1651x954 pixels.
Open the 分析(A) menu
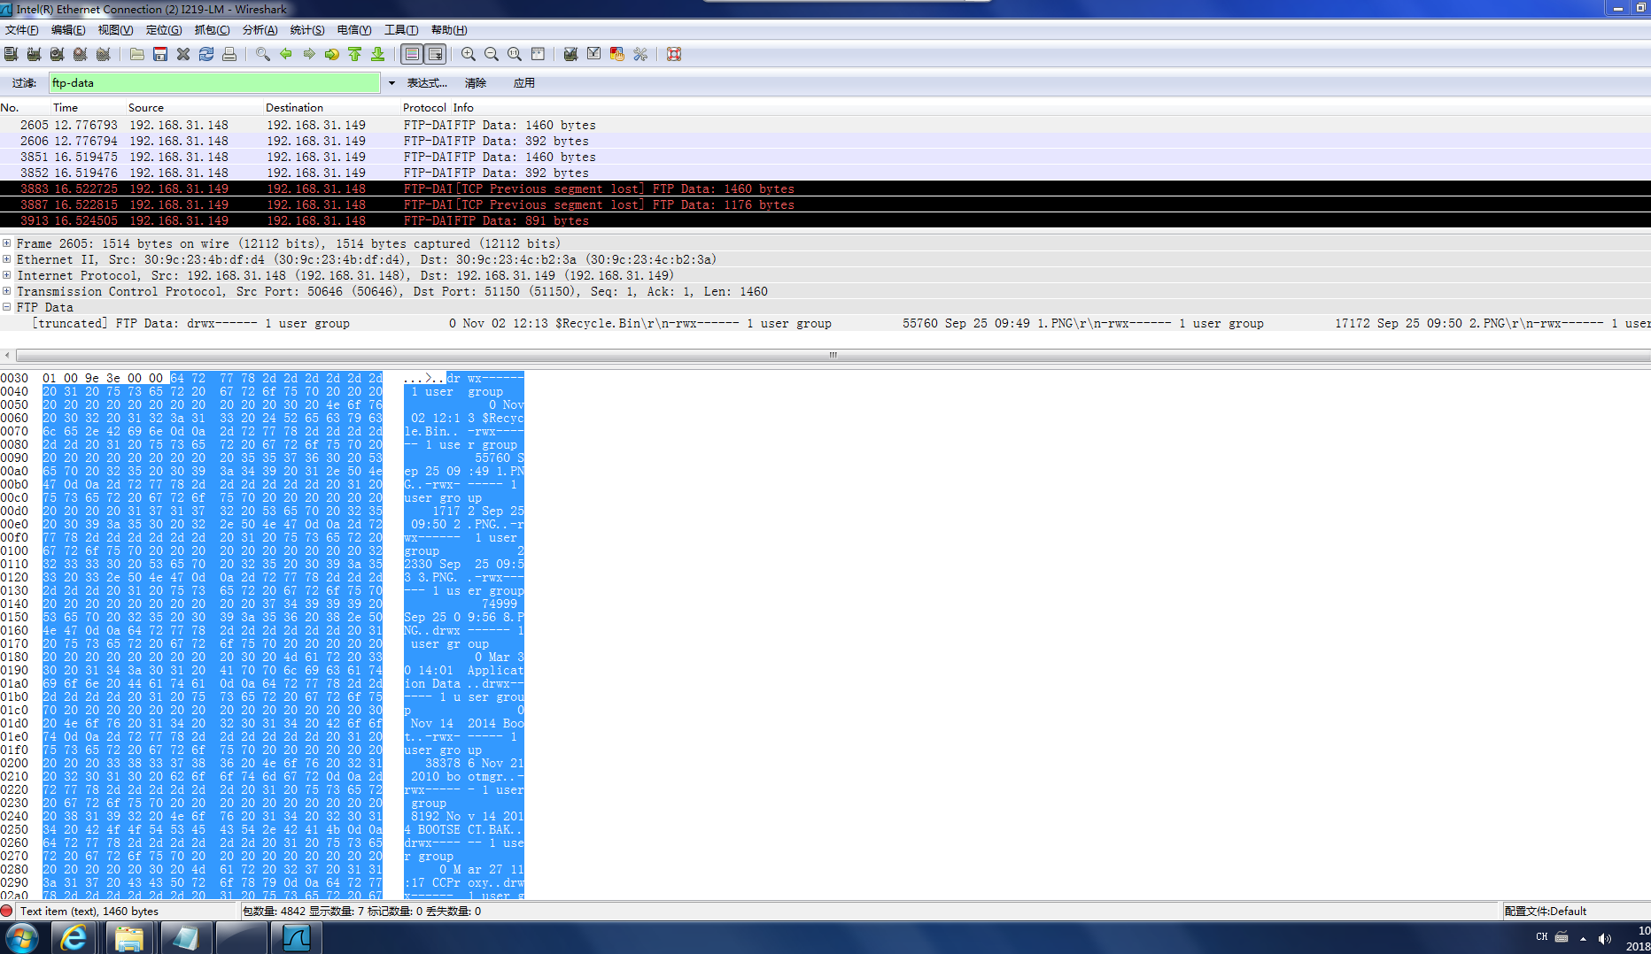click(260, 30)
